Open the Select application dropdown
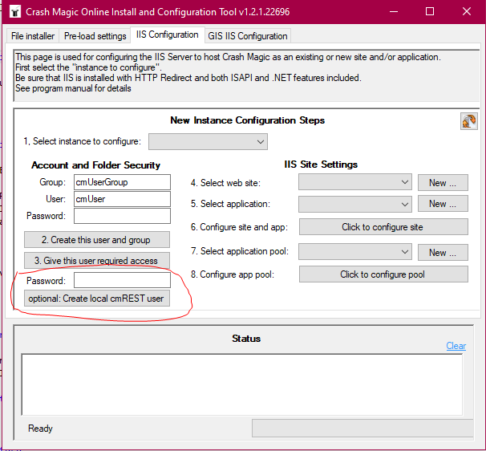This screenshot has height=451, width=486. pos(355,204)
